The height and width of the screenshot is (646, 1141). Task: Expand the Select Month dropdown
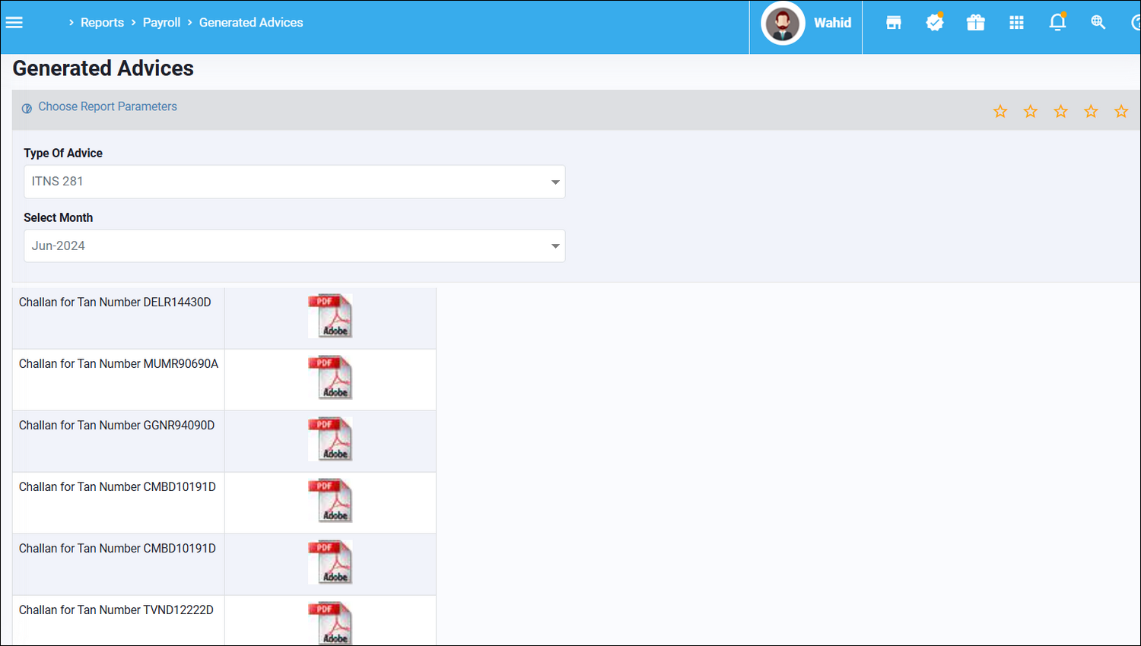click(x=294, y=246)
